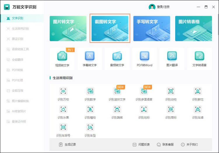Open 生成记录 at bottom bar
The width and height of the screenshot is (219, 153).
67,145
